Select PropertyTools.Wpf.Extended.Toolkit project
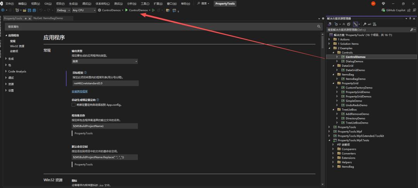418x188 pixels. pyautogui.click(x=361, y=136)
